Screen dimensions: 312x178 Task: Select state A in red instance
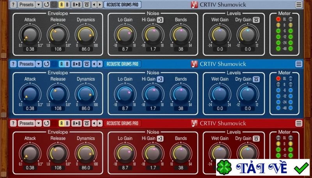(62, 123)
